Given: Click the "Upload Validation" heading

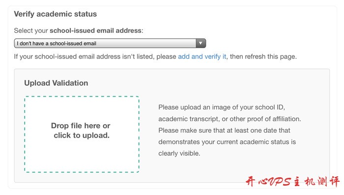Looking at the screenshot, I should [x=56, y=83].
